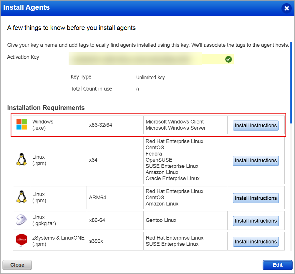Click the green checkmark beside the activation key
The image size is (295, 274).
pos(228,59)
